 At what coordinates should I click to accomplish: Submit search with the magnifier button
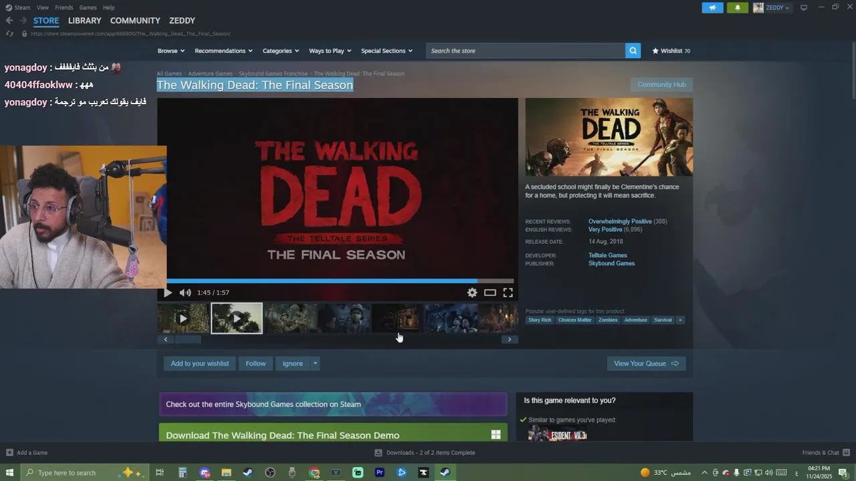[x=633, y=51]
